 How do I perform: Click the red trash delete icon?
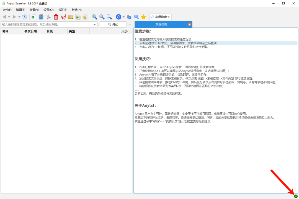pos(56,17)
